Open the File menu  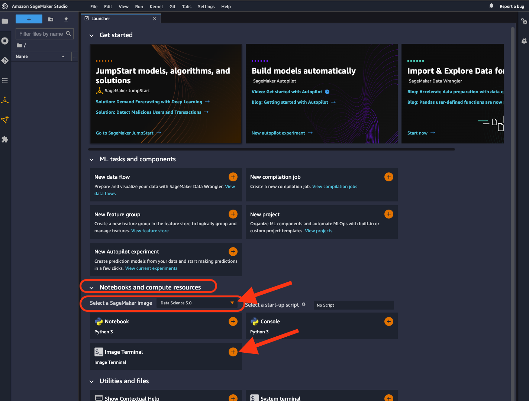94,7
